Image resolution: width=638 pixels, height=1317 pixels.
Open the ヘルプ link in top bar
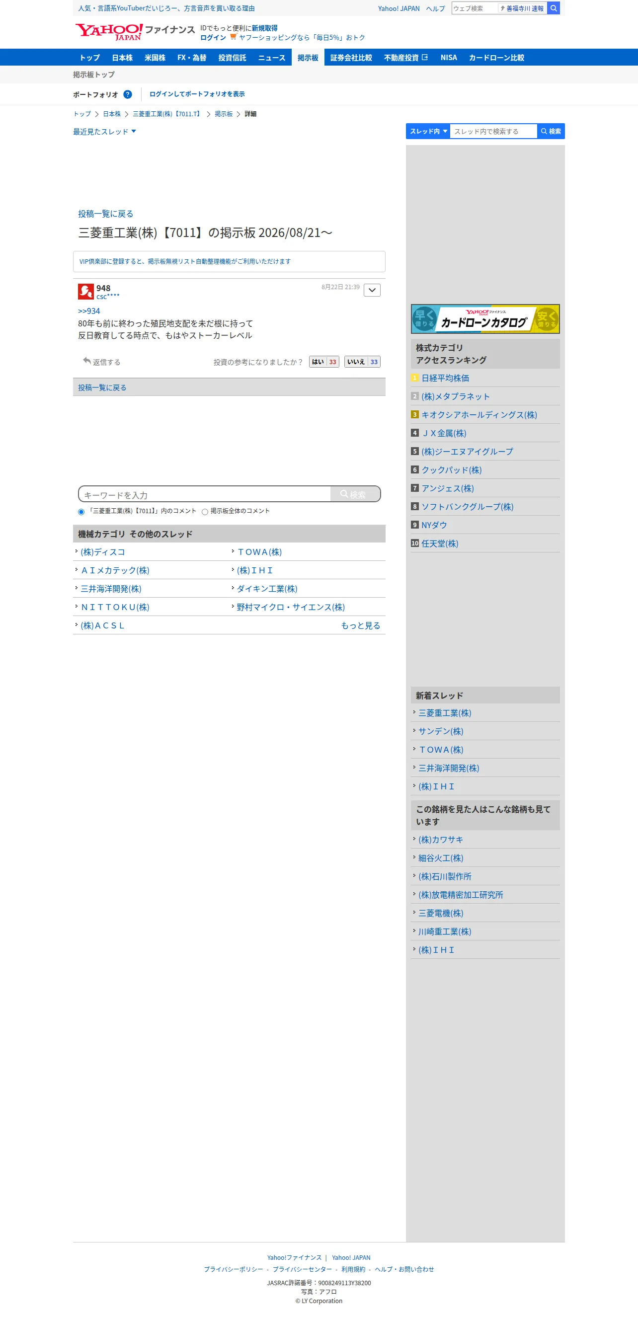pyautogui.click(x=436, y=8)
